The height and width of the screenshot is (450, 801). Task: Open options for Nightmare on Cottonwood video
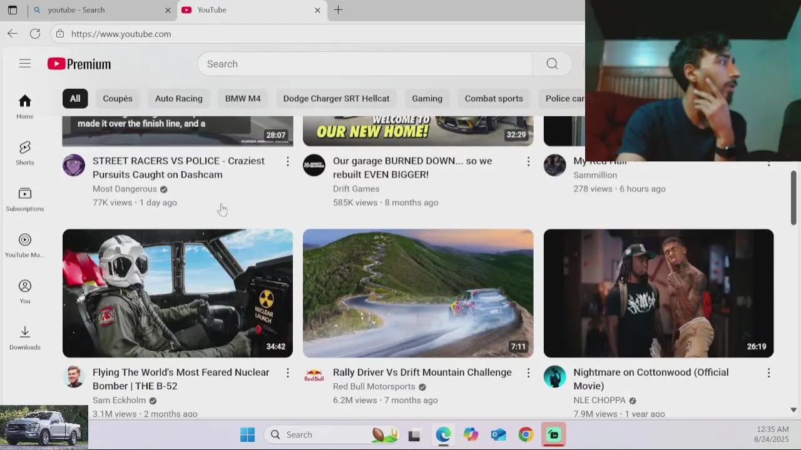(x=768, y=372)
